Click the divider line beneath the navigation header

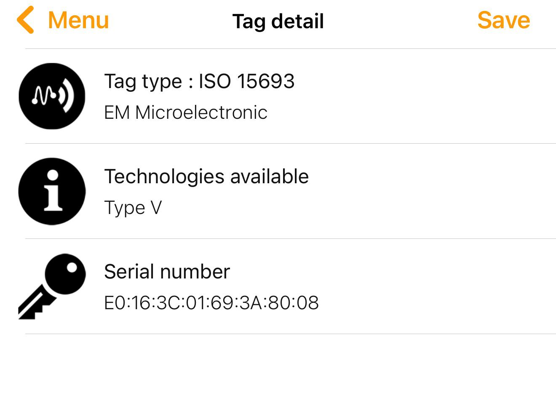point(291,48)
